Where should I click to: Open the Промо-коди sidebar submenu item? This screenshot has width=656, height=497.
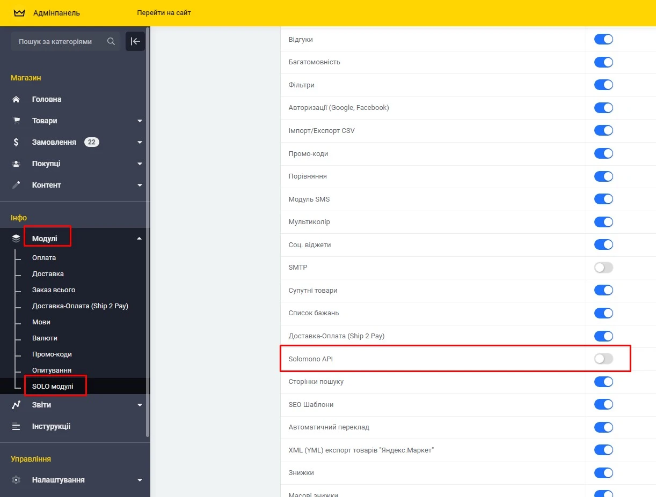52,354
